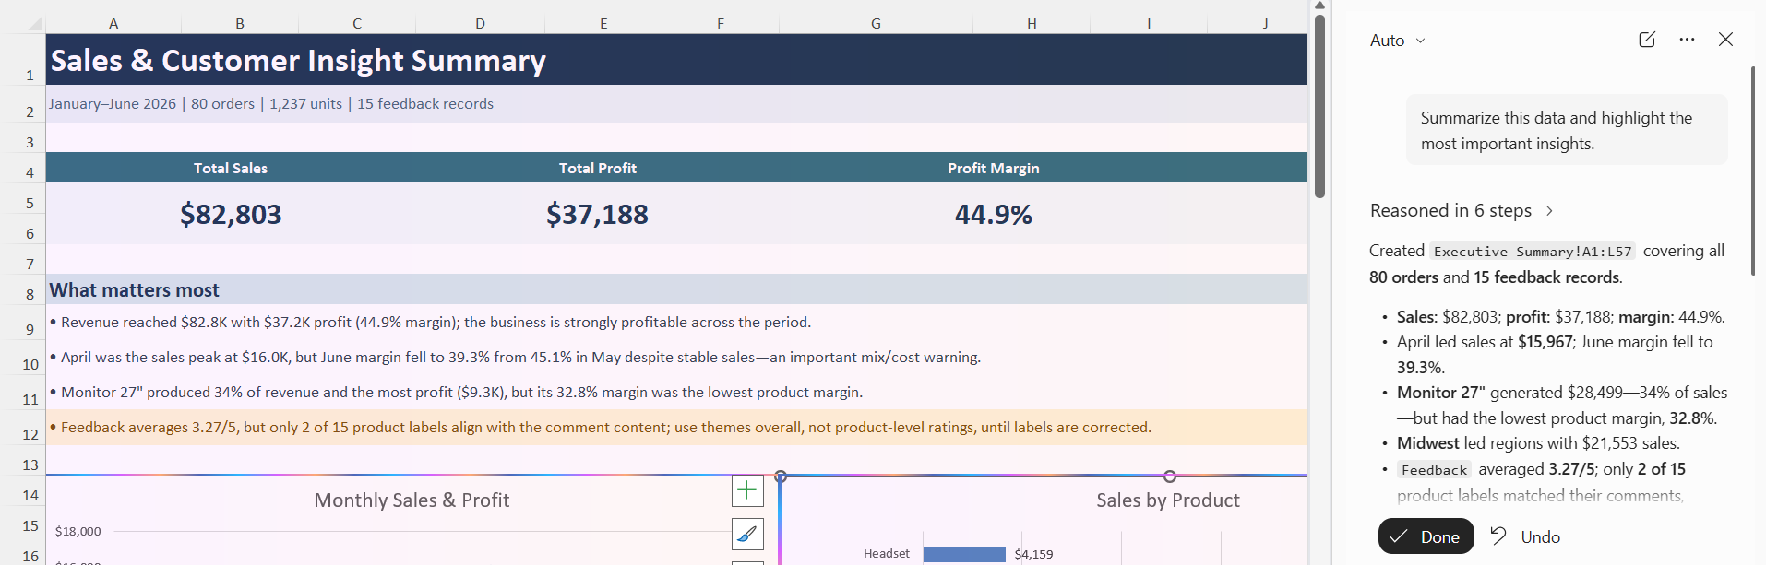Select the Total Profit header cell
Image resolution: width=1766 pixels, height=565 pixels.
coord(597,168)
